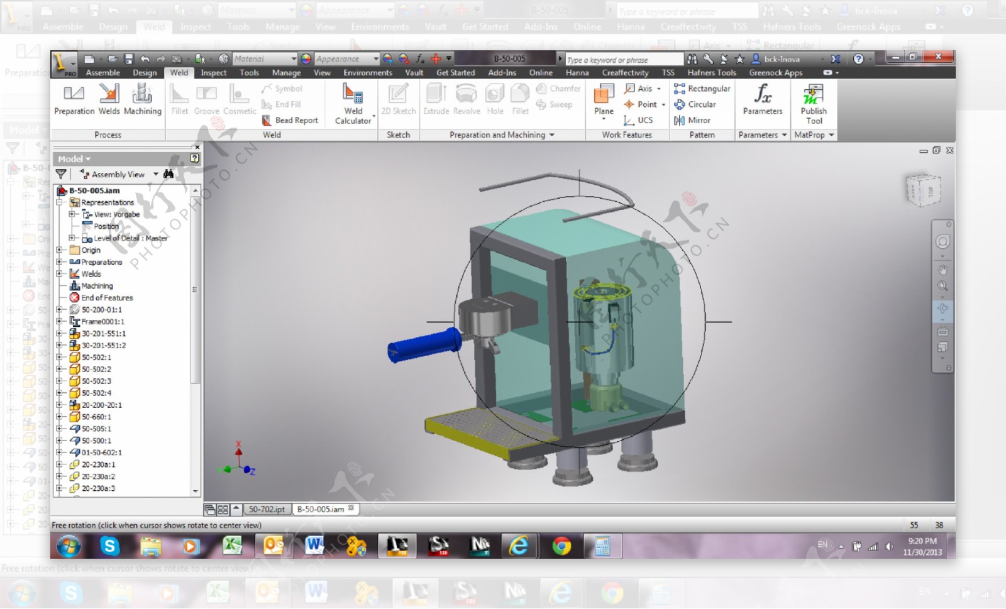
Task: Click the search binoculars in title bar
Action: coord(692,59)
